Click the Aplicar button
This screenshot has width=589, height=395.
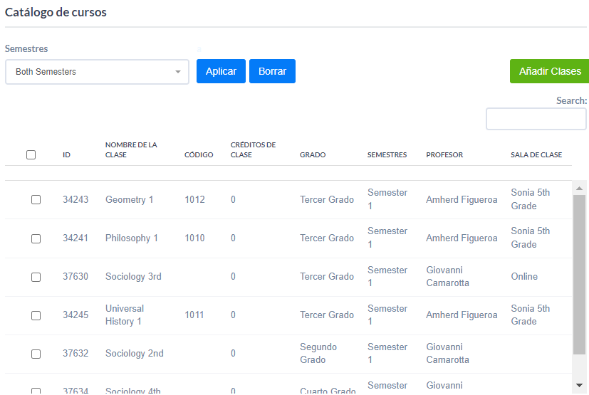point(221,71)
